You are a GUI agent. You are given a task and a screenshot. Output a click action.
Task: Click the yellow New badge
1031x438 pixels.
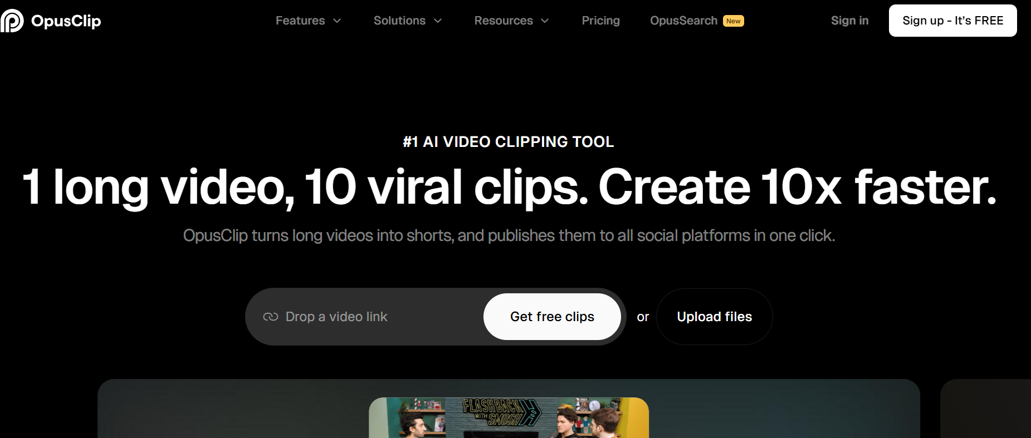(x=734, y=21)
